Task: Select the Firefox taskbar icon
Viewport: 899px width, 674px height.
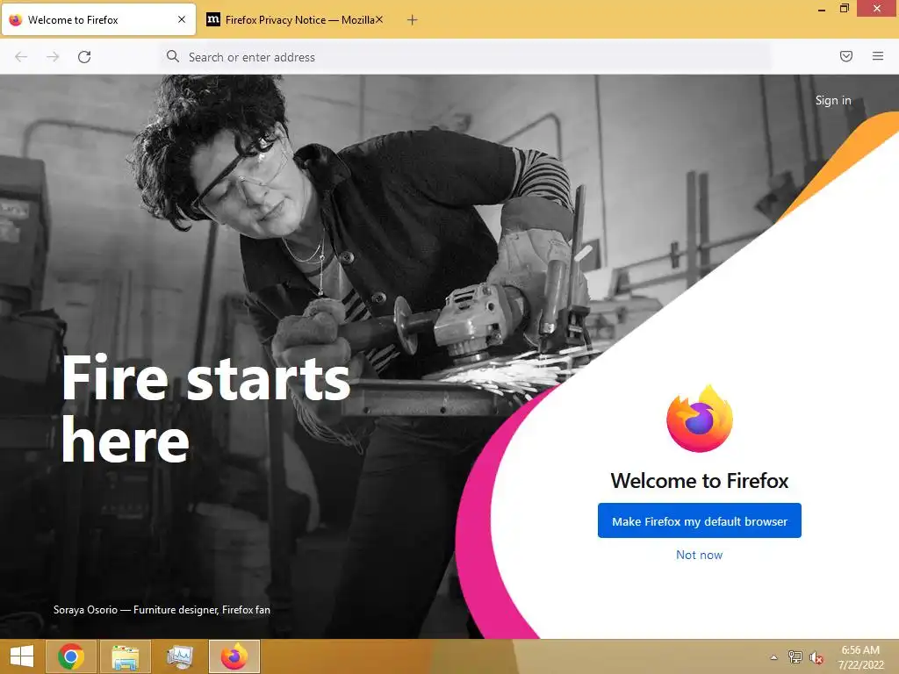Action: point(234,656)
